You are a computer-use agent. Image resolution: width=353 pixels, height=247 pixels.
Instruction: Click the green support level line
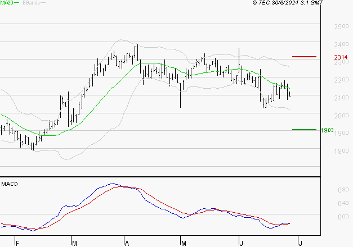click(304, 130)
